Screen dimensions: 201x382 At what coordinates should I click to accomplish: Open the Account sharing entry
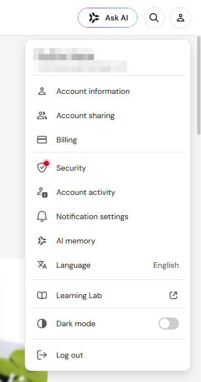point(108,115)
